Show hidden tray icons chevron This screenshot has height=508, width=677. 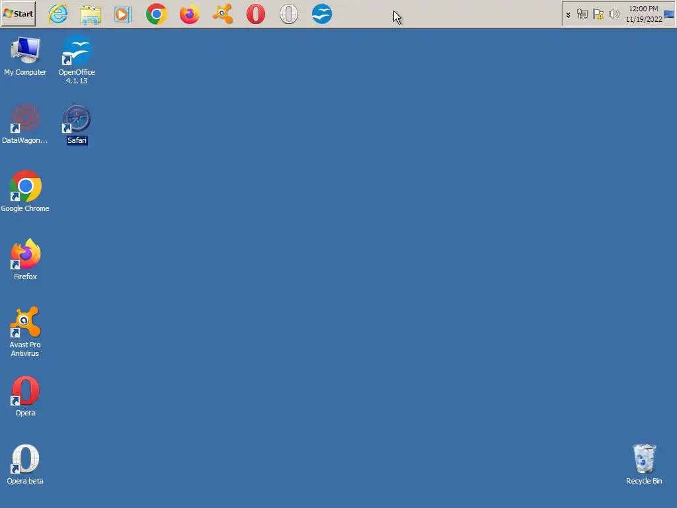(x=568, y=15)
